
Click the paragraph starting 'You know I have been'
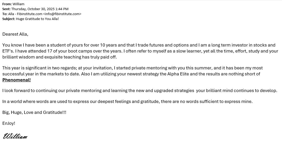[139, 45]
